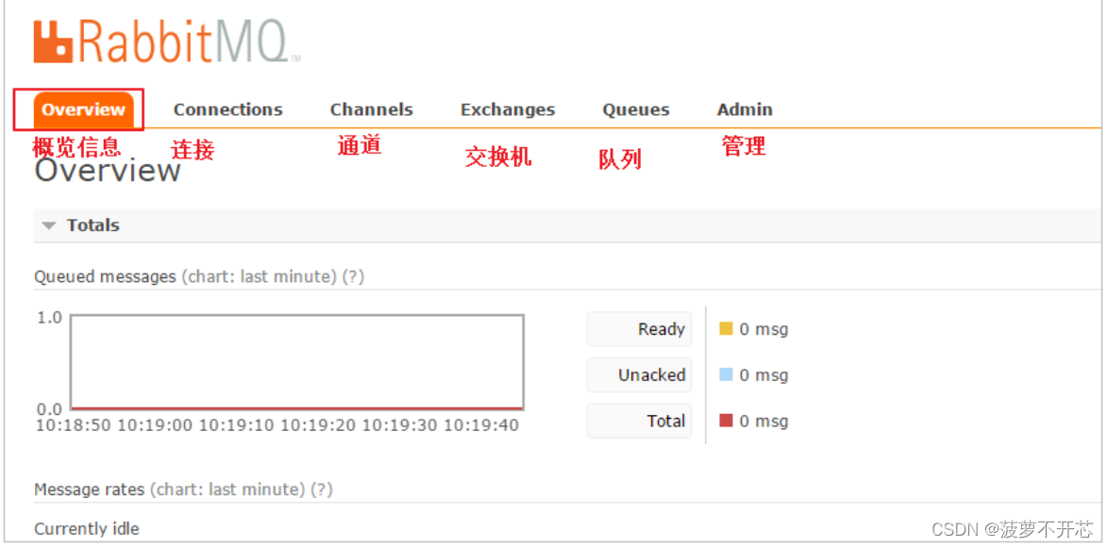The height and width of the screenshot is (547, 1108).
Task: Click the Total button
Action: coord(639,421)
